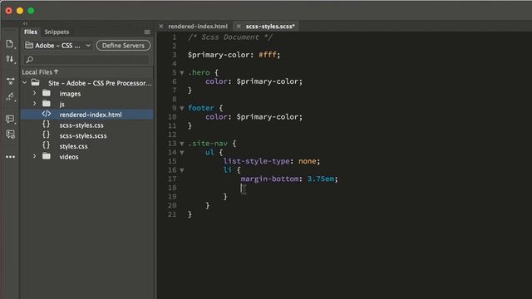Screen dimensions: 532x299
Task: Click the yellow minimize window button
Action: pos(20,11)
